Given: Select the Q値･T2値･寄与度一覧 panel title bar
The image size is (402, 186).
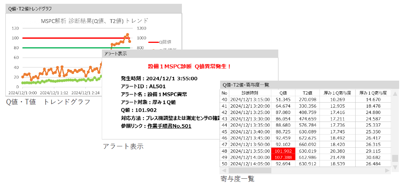Looking at the screenshot, I should click(x=309, y=85).
